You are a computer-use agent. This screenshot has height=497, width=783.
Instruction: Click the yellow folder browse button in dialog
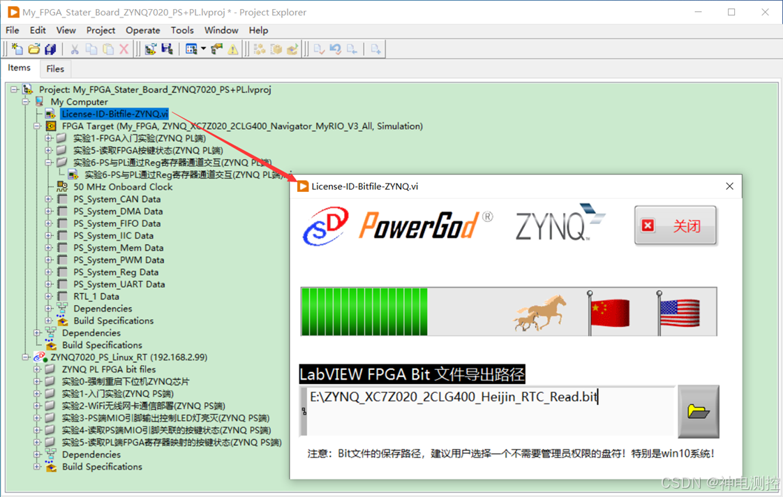pos(698,412)
